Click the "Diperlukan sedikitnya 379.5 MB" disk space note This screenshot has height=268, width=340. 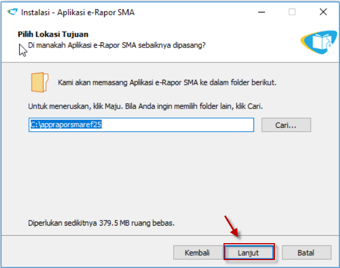tap(101, 223)
